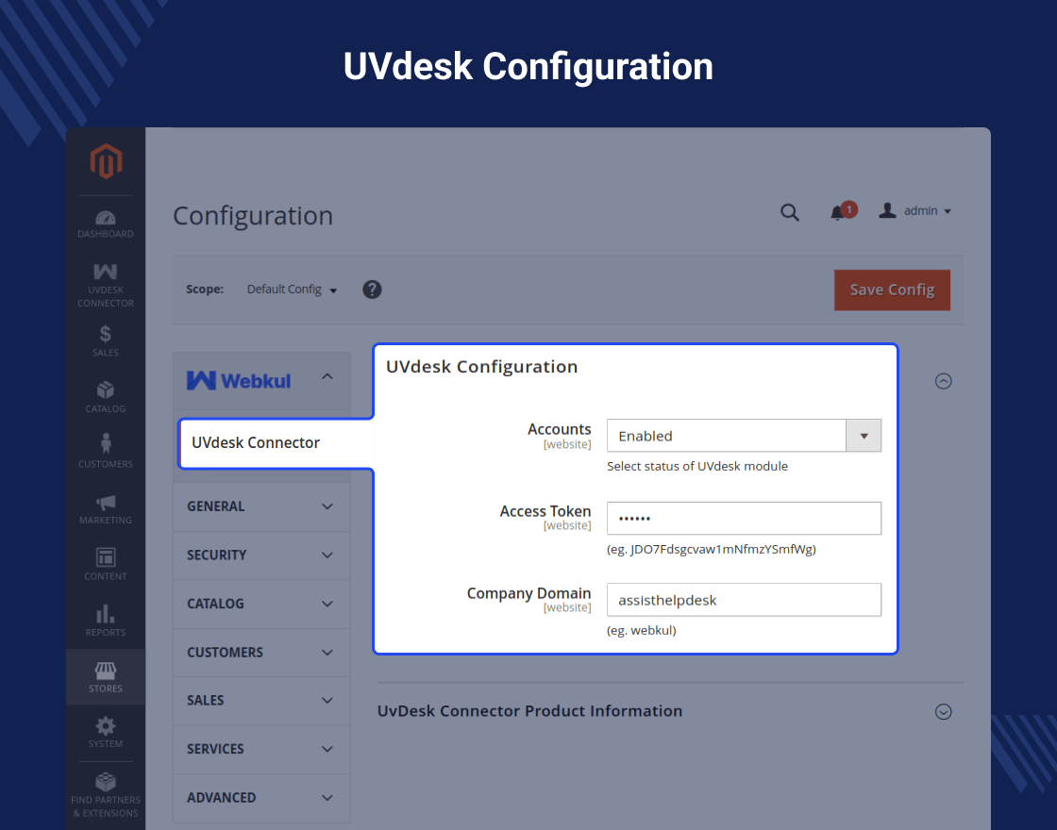The height and width of the screenshot is (830, 1057).
Task: Open the admin user account menu
Action: tap(914, 211)
